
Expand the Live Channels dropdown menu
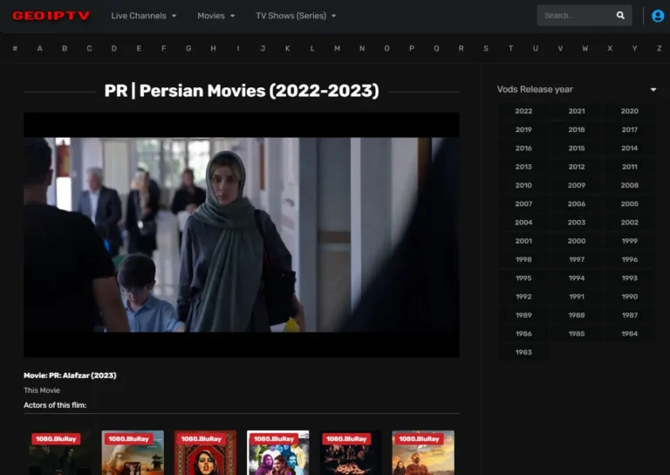143,16
